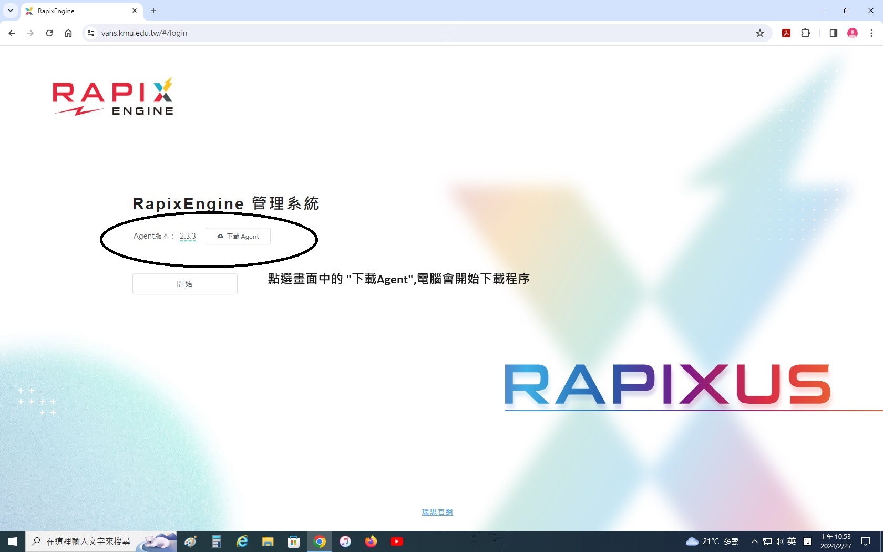Screen dimensions: 883x552
Task: Click Agent version number 2.3.3
Action: [188, 236]
